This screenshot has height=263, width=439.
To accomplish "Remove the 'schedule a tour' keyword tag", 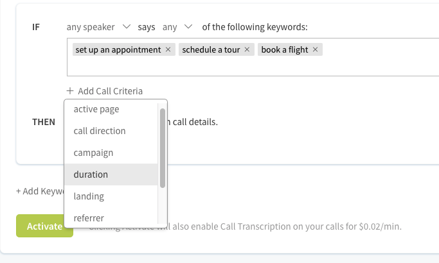I will (x=247, y=49).
